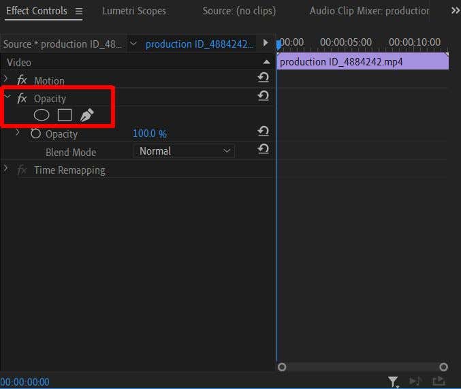The image size is (461, 389).
Task: Reset the Motion effect
Action: click(263, 78)
